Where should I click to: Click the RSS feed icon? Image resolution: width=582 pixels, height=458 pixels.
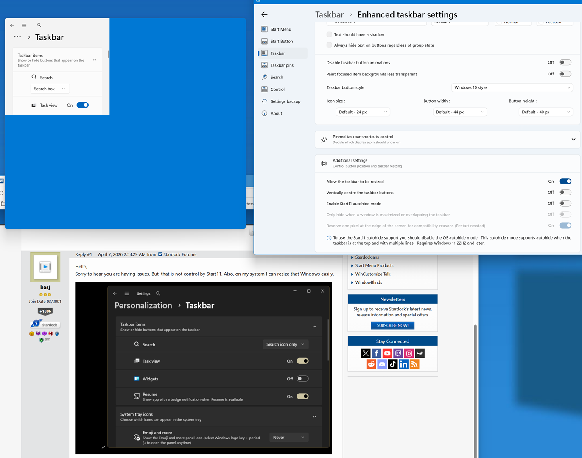coord(414,364)
